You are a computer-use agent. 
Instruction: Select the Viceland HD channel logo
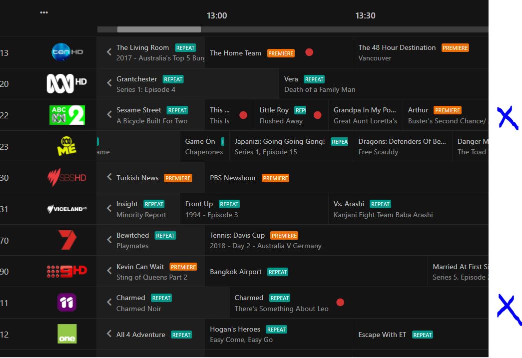pos(67,209)
